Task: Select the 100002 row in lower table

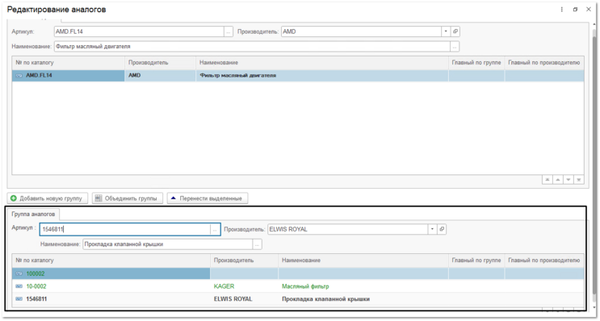Action: [x=298, y=273]
